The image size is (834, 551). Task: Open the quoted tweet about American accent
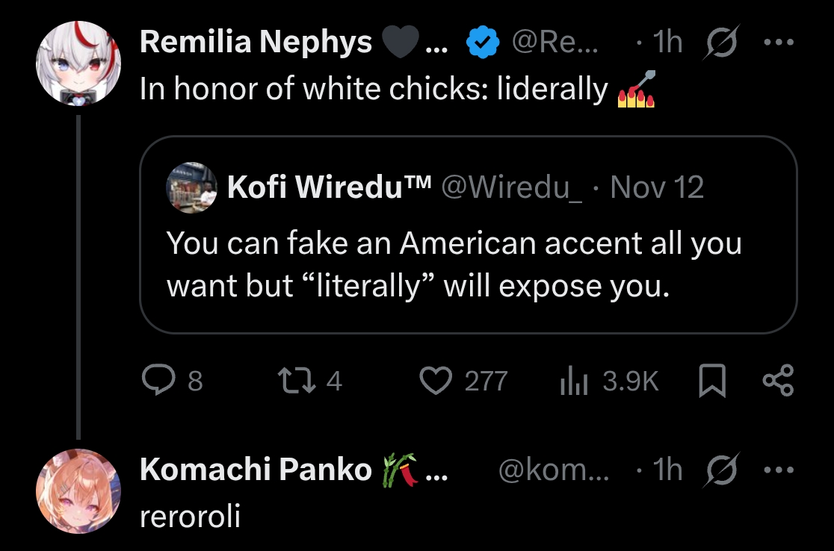(x=468, y=264)
